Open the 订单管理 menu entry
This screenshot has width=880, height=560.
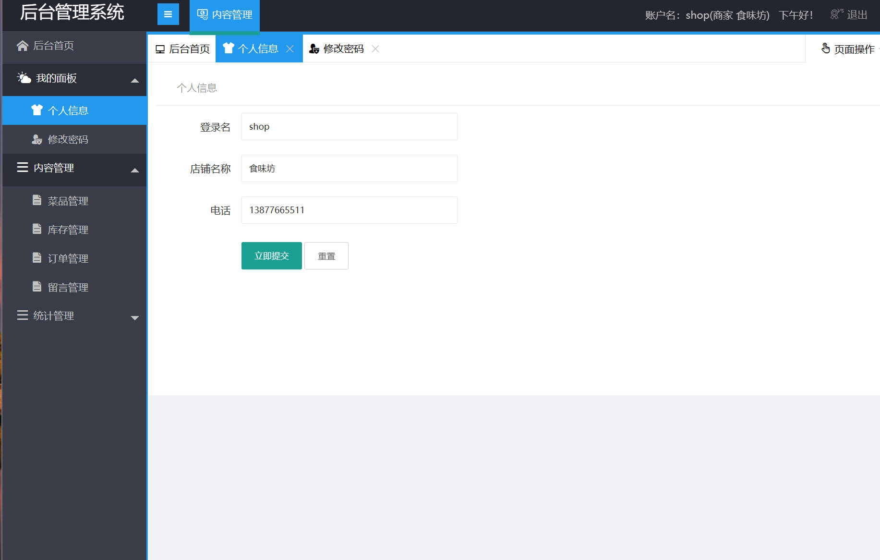point(68,258)
